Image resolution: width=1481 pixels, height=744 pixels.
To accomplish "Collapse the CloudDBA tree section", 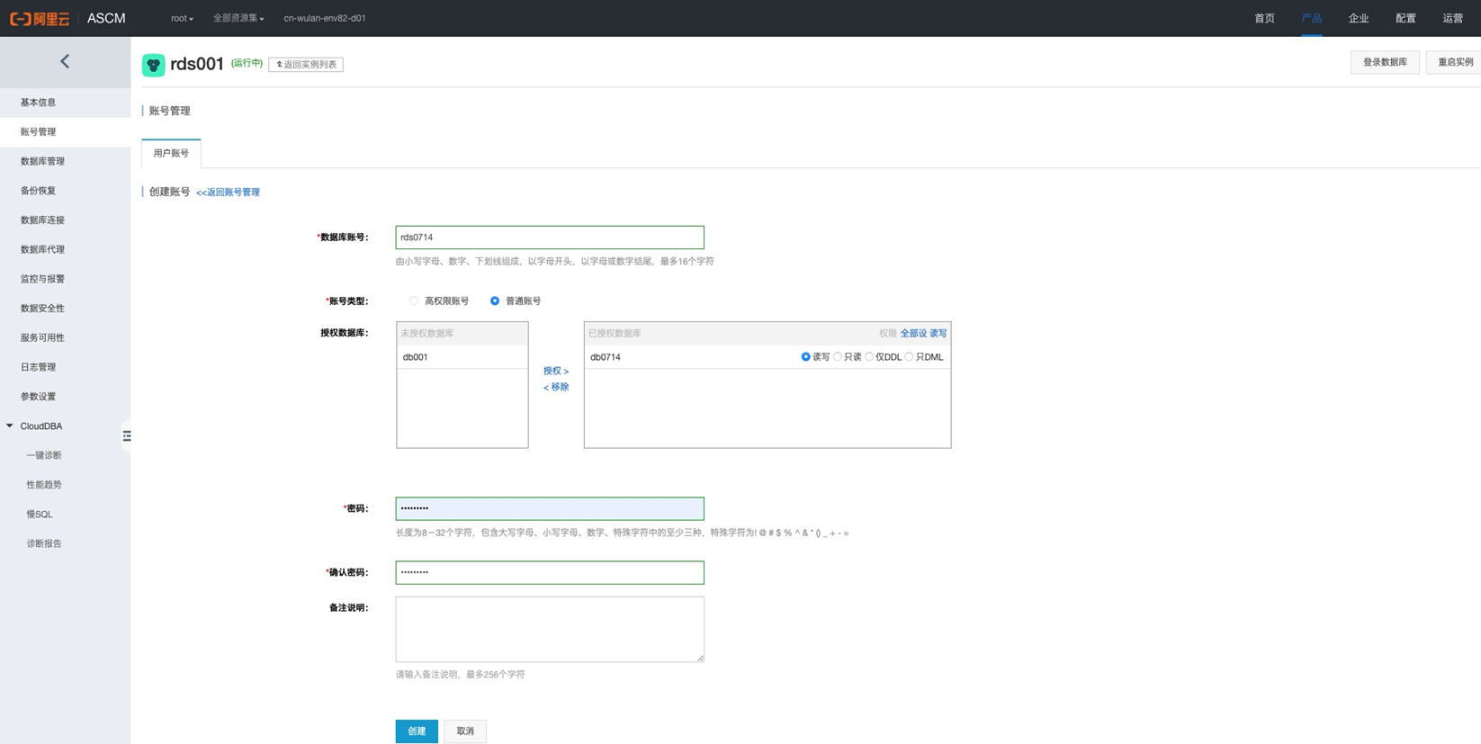I will pyautogui.click(x=10, y=426).
